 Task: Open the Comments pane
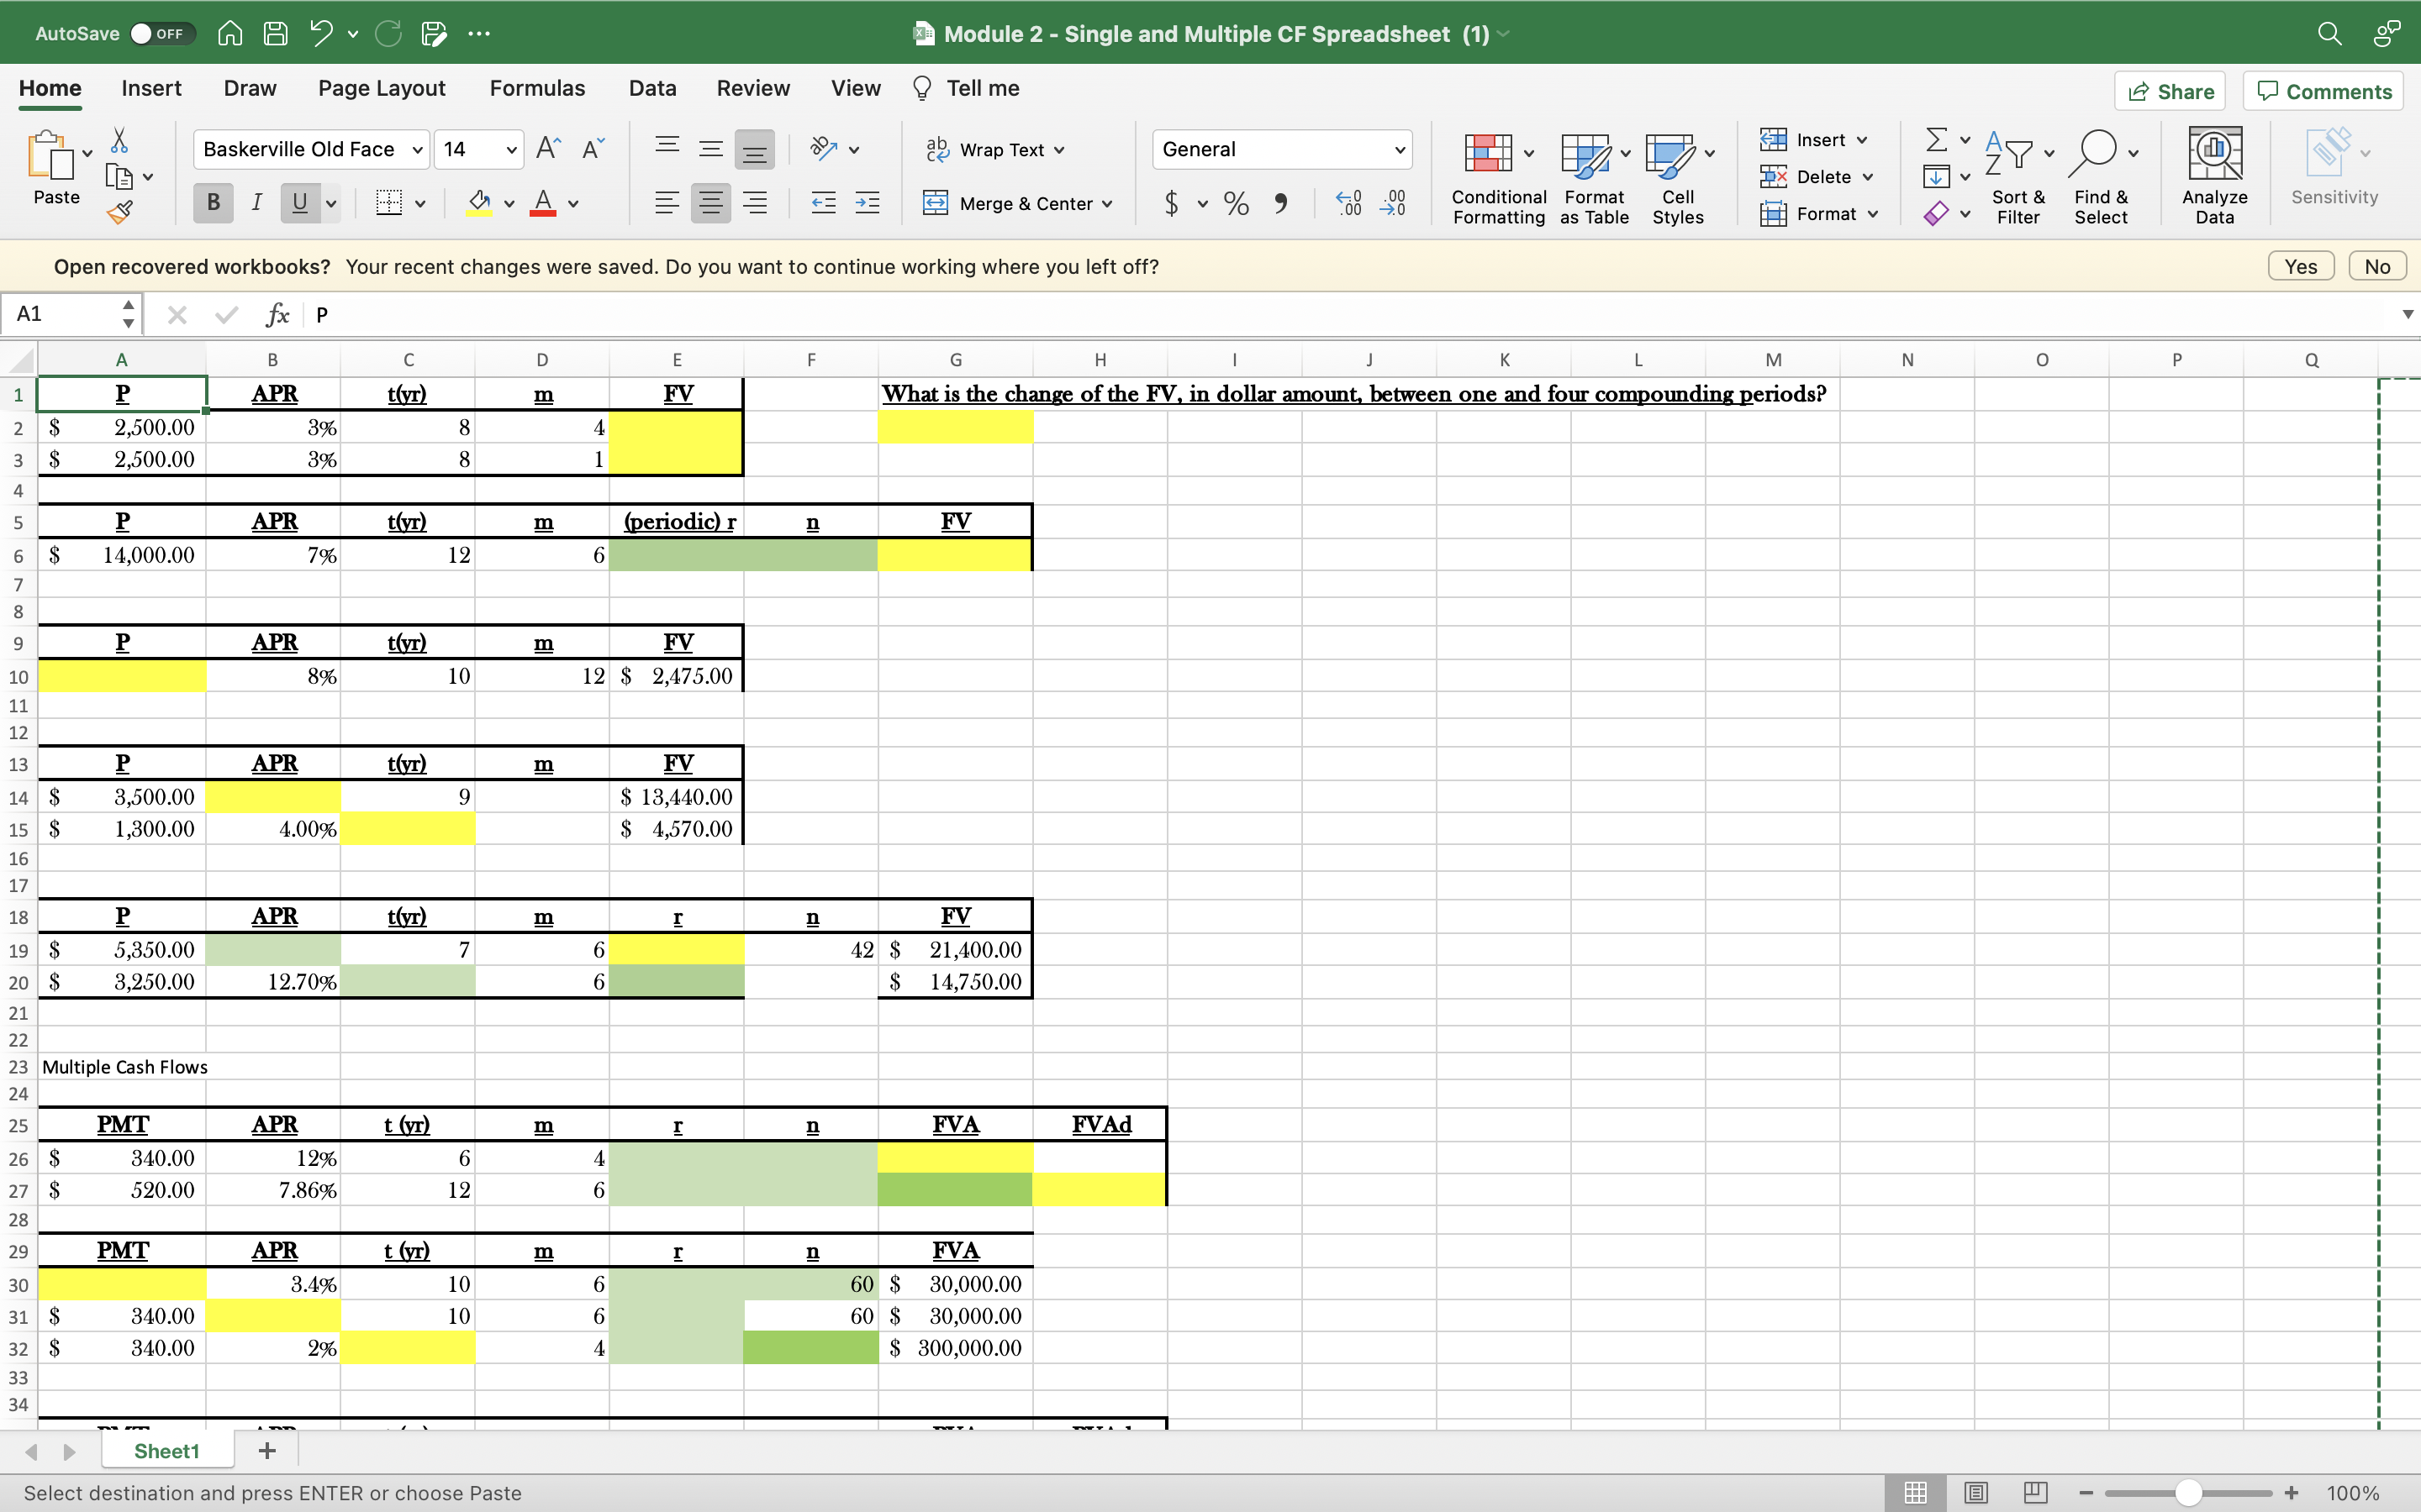(x=2322, y=90)
